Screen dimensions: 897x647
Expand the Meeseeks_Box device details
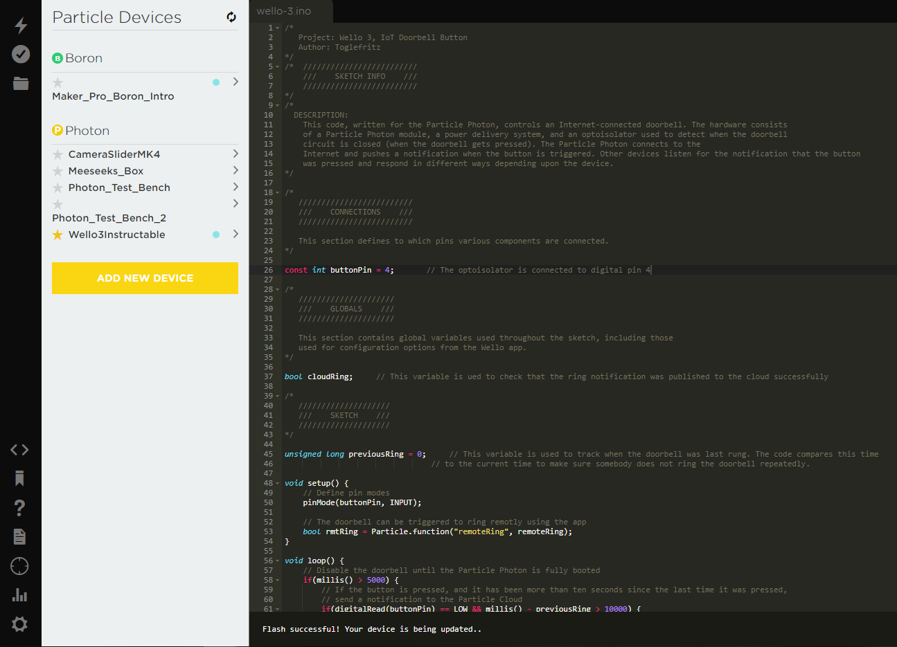point(236,170)
